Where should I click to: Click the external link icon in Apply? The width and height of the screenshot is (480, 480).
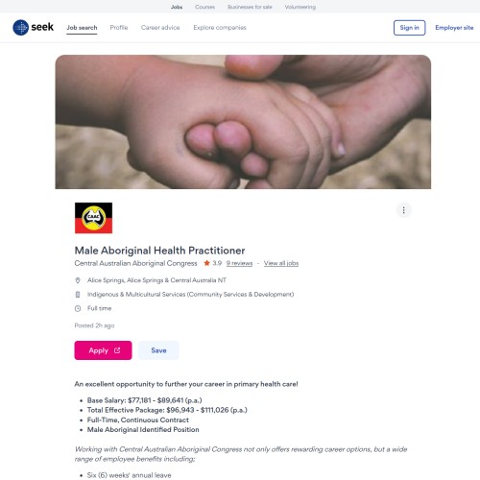(117, 350)
